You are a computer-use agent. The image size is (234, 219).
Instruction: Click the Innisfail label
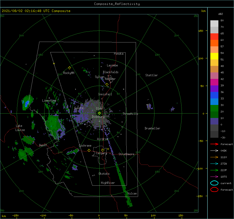(x=105, y=94)
